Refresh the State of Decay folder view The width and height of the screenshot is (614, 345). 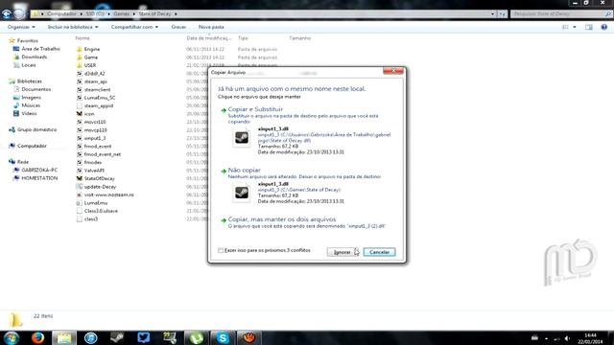pyautogui.click(x=503, y=13)
